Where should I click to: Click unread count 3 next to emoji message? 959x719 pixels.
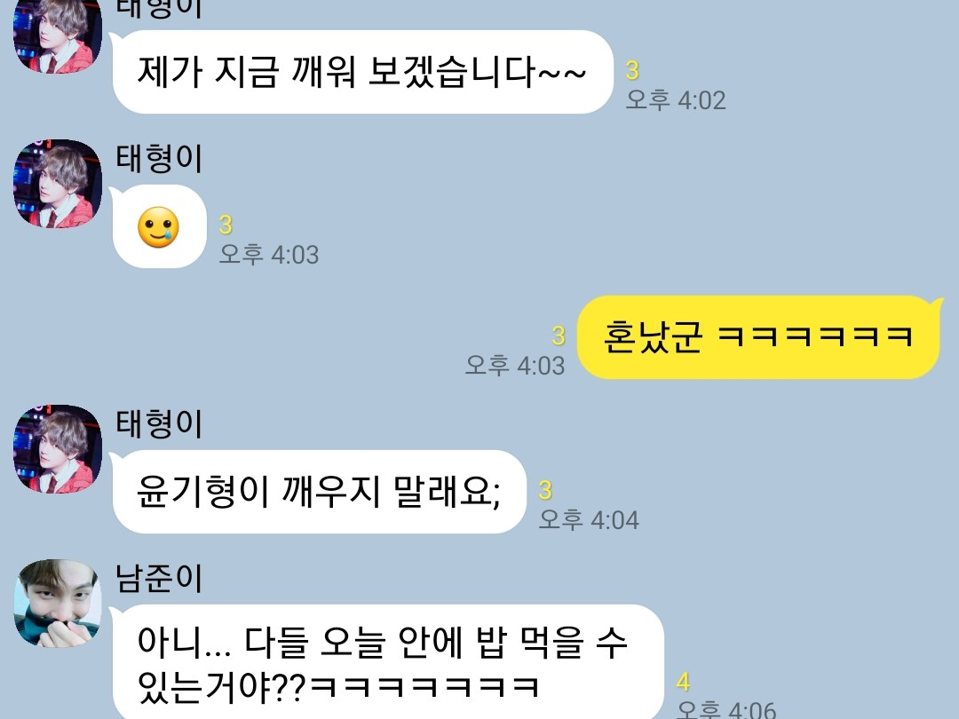pos(226,225)
